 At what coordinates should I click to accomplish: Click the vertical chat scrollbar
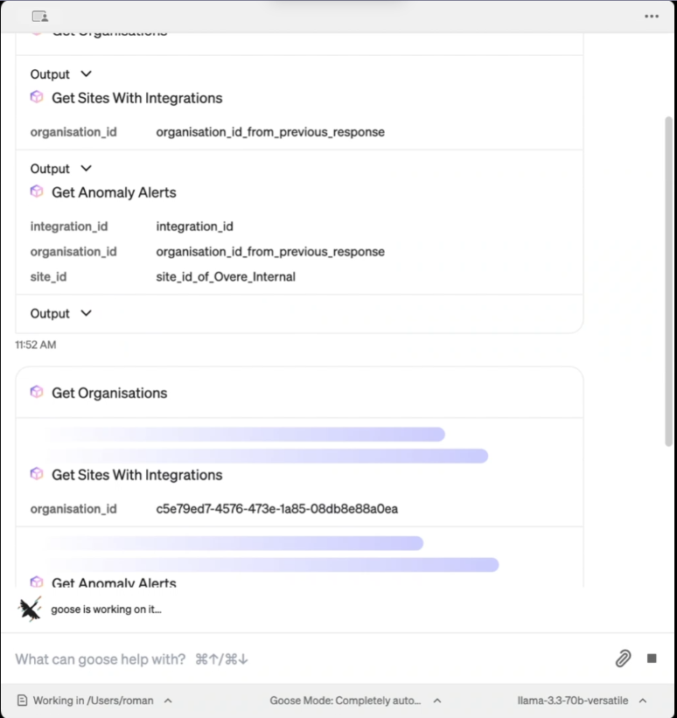click(668, 281)
